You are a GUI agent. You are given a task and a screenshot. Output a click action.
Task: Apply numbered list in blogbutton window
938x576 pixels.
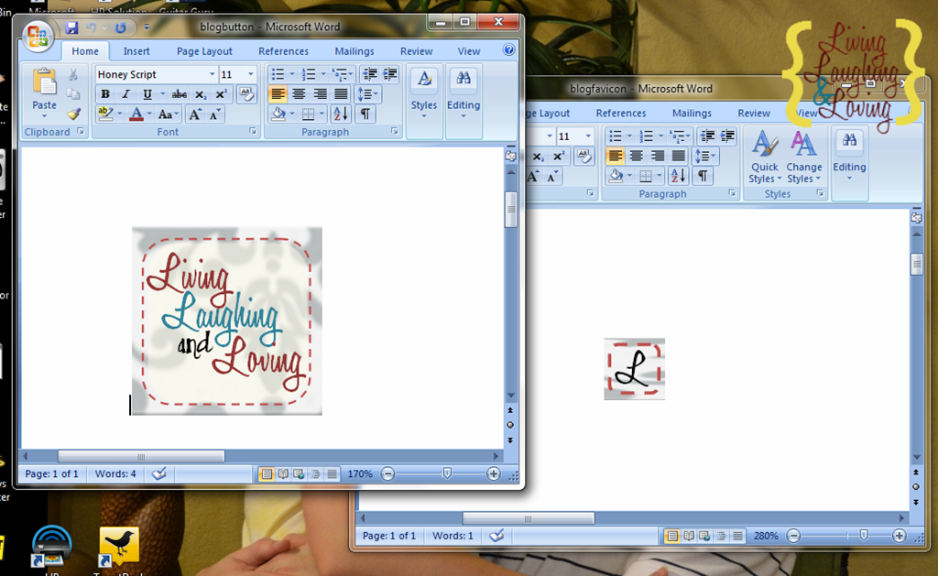(310, 74)
